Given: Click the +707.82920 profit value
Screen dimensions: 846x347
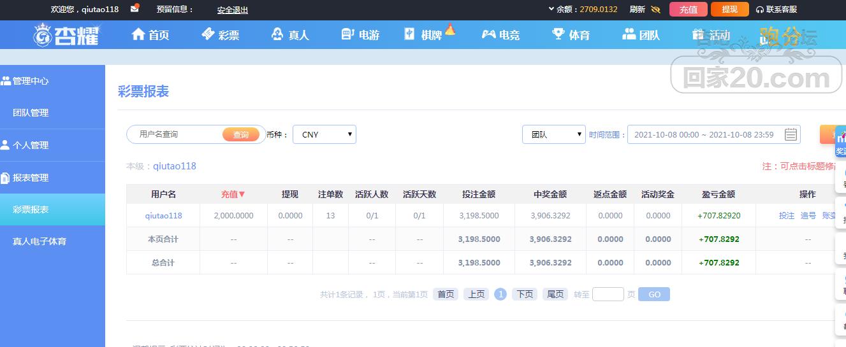Looking at the screenshot, I should click(719, 216).
